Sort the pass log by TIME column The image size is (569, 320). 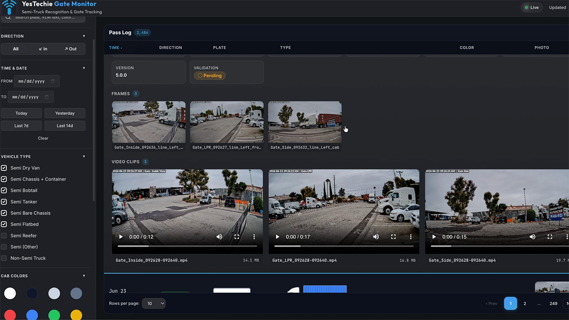(115, 48)
